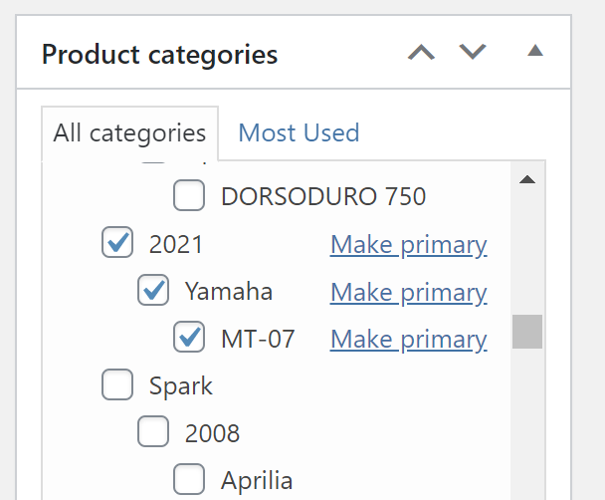Tick the Spark category checkbox
The width and height of the screenshot is (605, 500).
[117, 384]
